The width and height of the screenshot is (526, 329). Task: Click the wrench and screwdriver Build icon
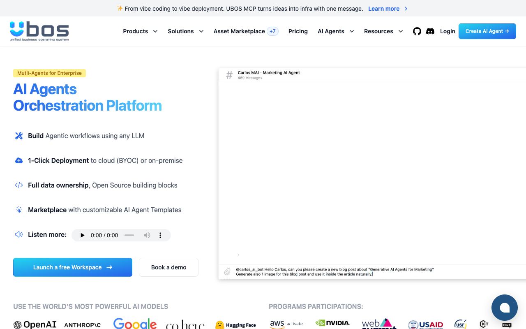(x=19, y=136)
